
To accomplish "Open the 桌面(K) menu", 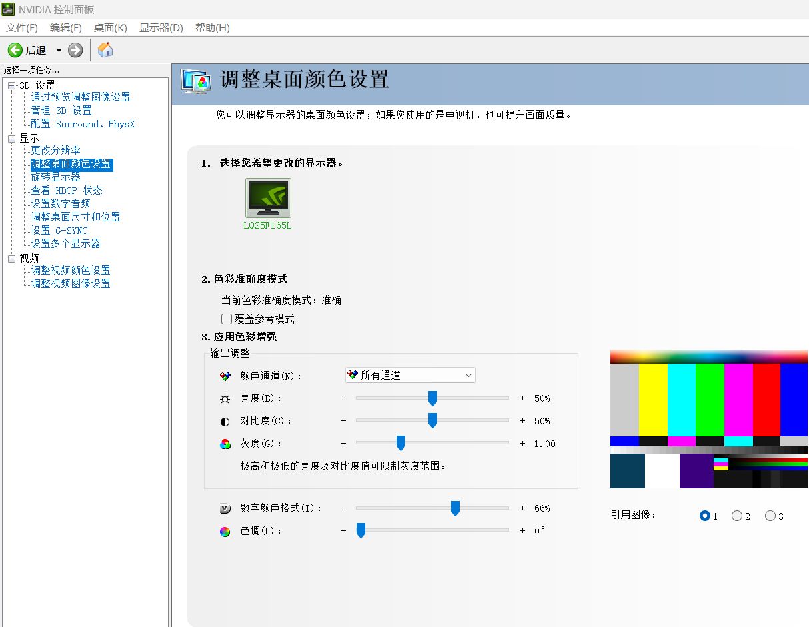I will pyautogui.click(x=111, y=28).
